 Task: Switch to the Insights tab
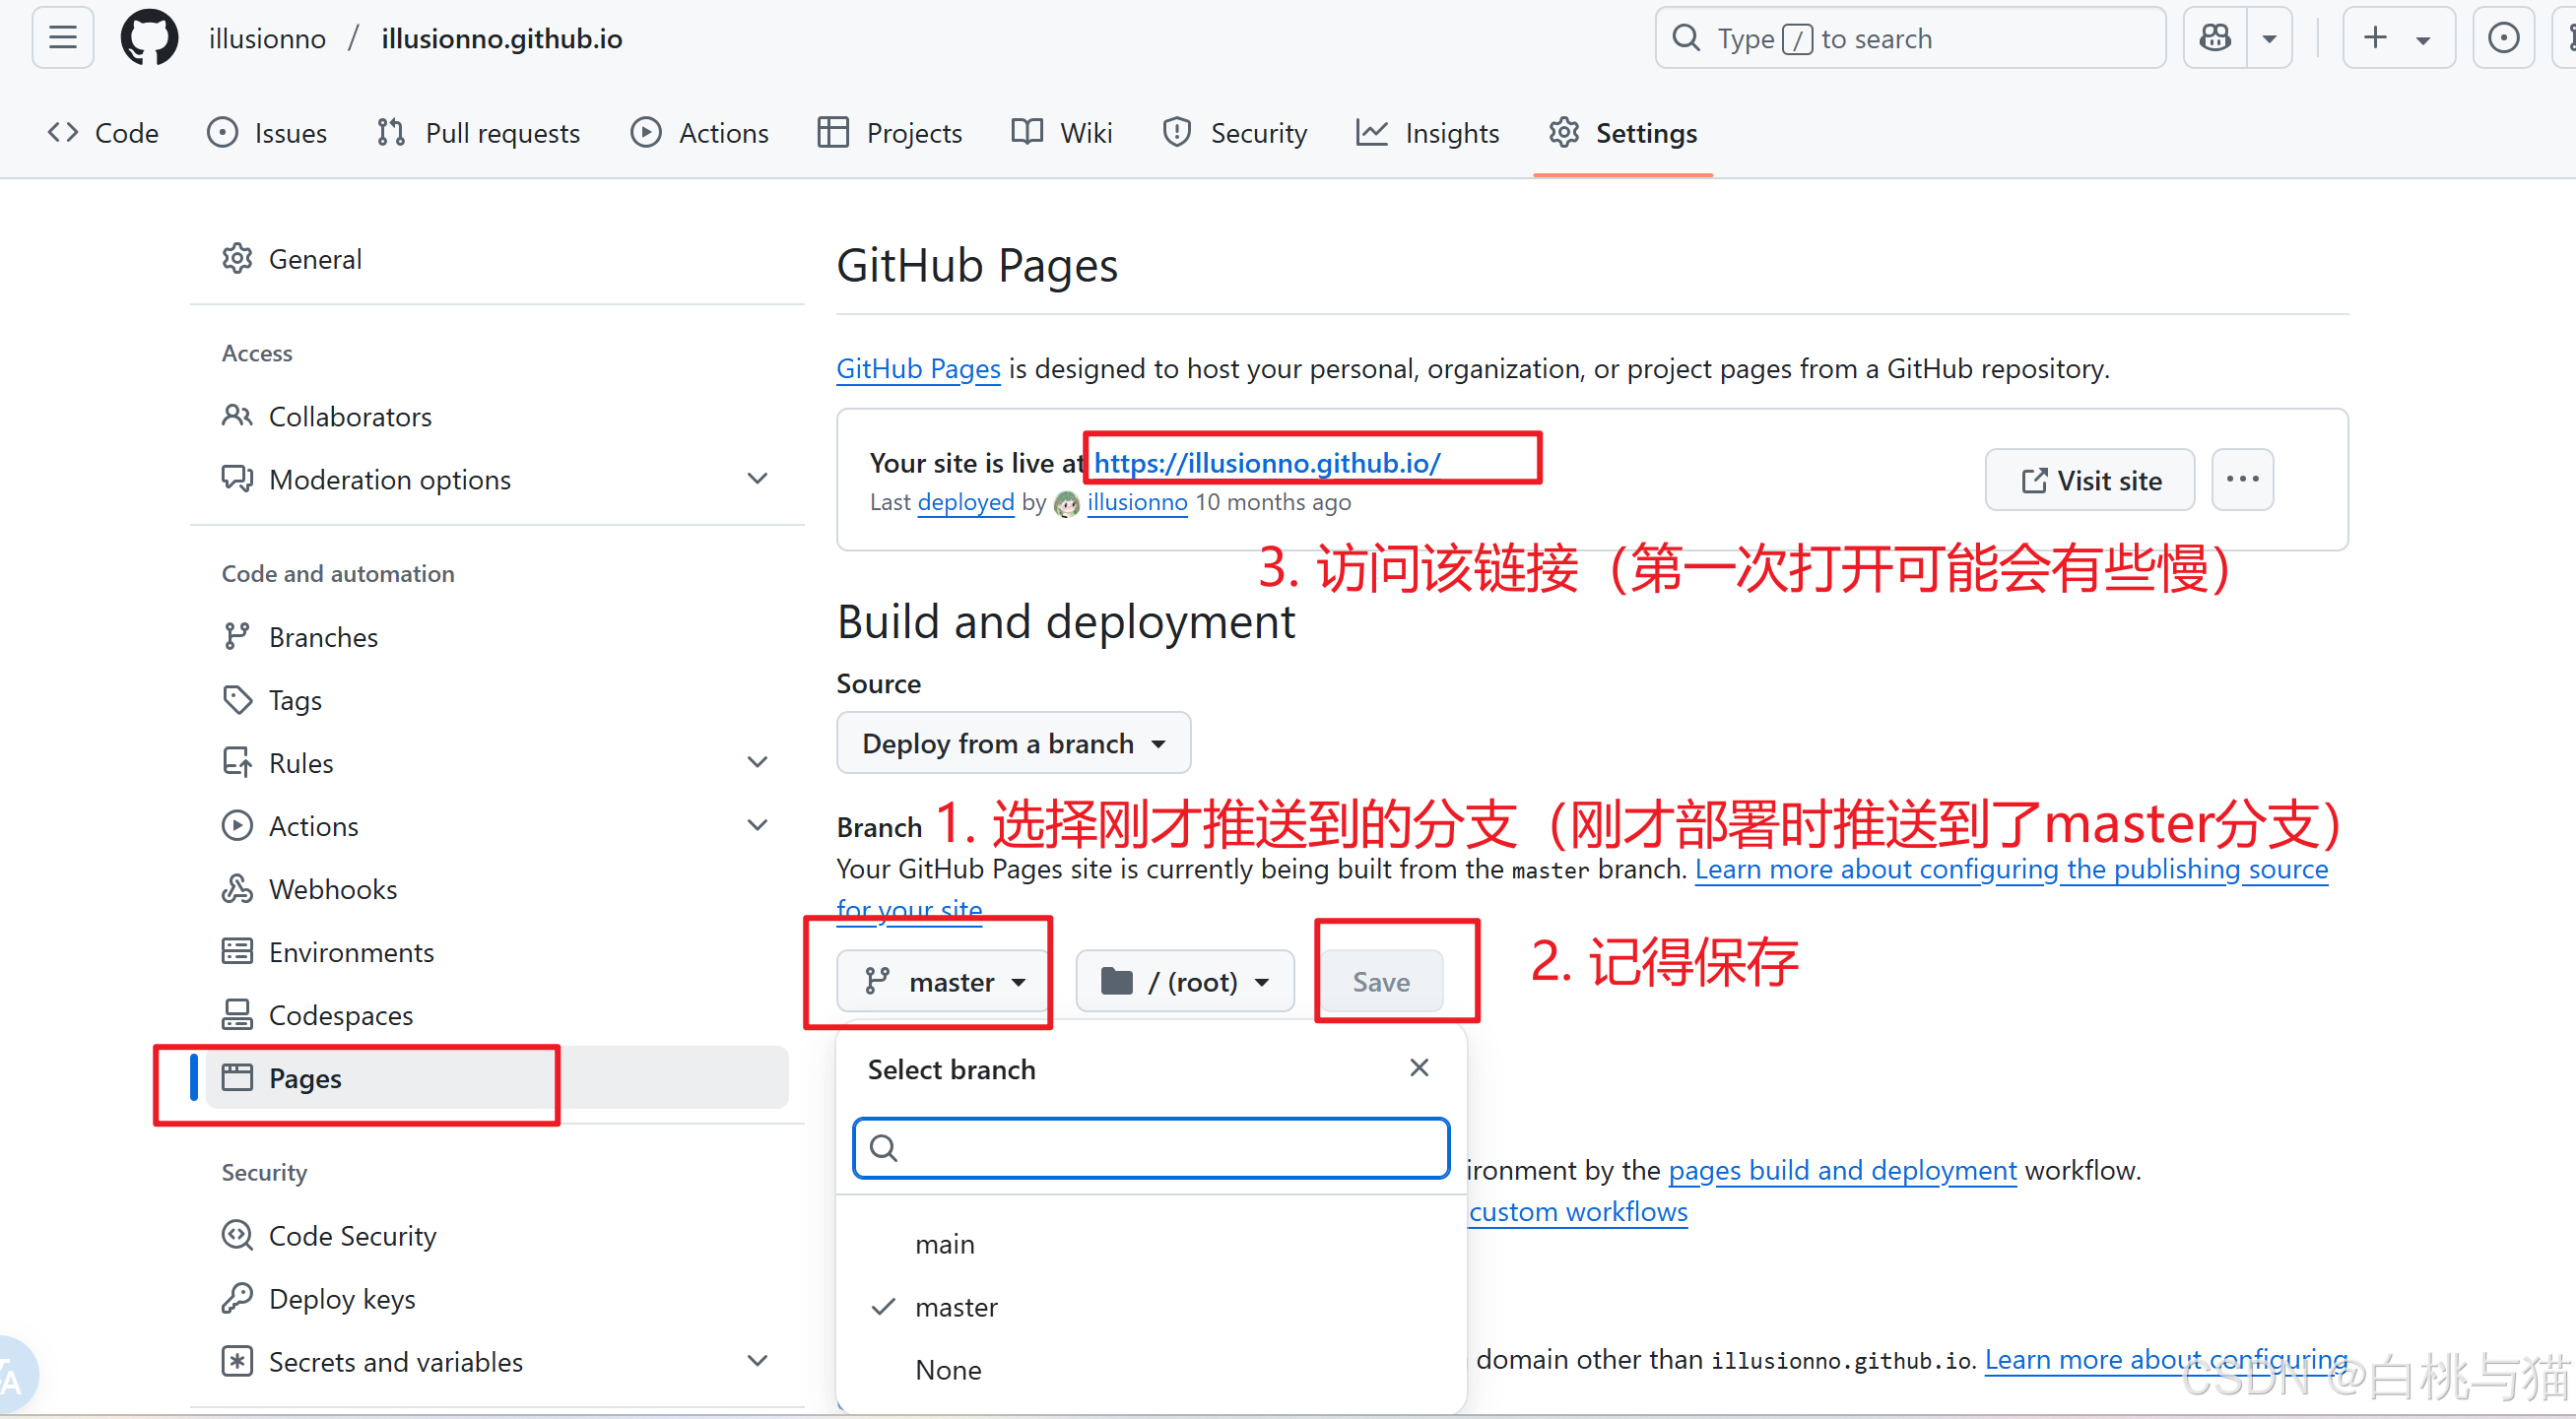1428,133
